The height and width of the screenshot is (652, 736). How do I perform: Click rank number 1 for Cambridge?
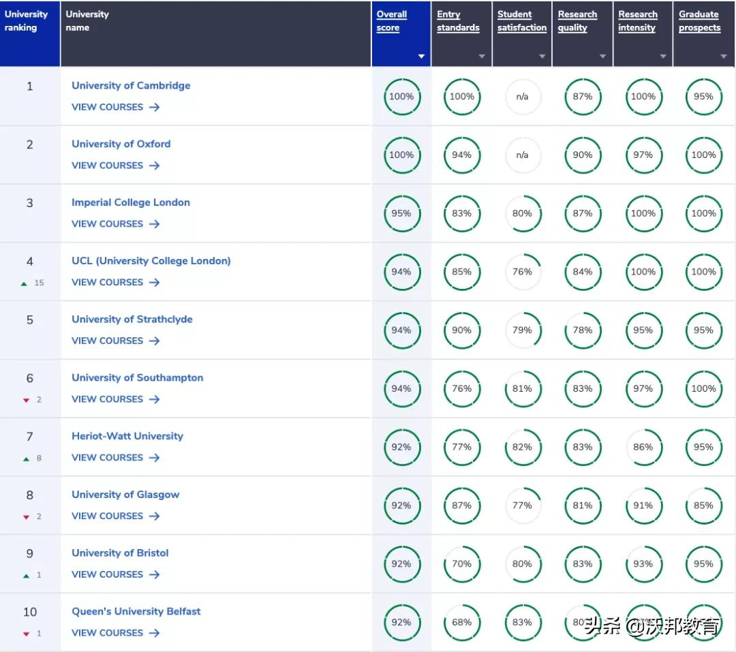click(x=29, y=87)
